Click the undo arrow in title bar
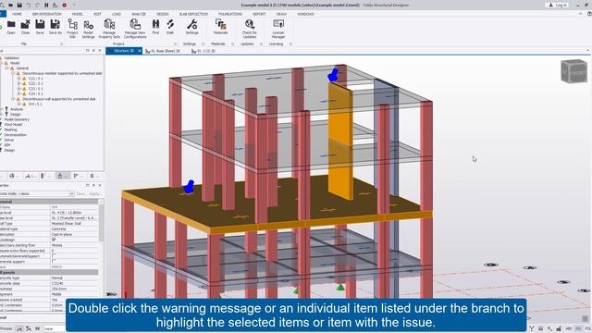This screenshot has height=333, width=592. point(29,5)
